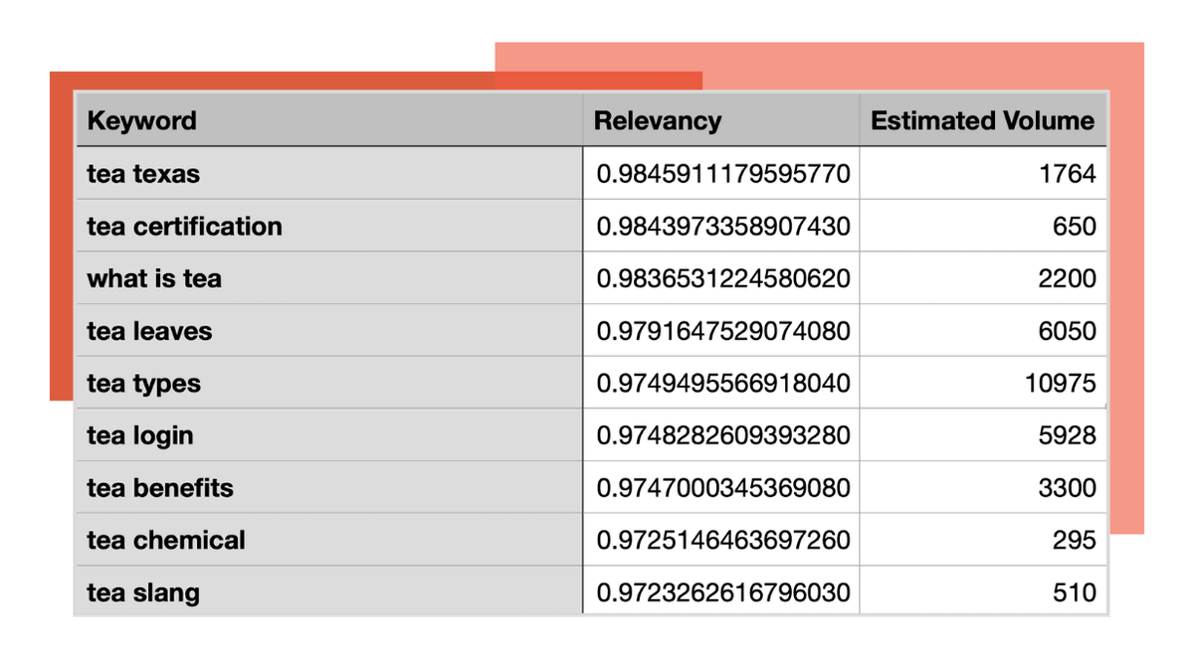
Task: Select the 'tea benefits' keyword cell
Action: tap(160, 488)
